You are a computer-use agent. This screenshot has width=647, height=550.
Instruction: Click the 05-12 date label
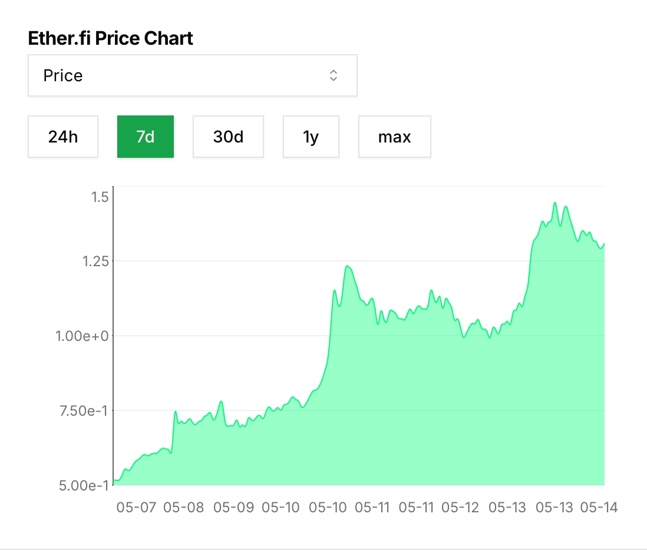pyautogui.click(x=460, y=507)
